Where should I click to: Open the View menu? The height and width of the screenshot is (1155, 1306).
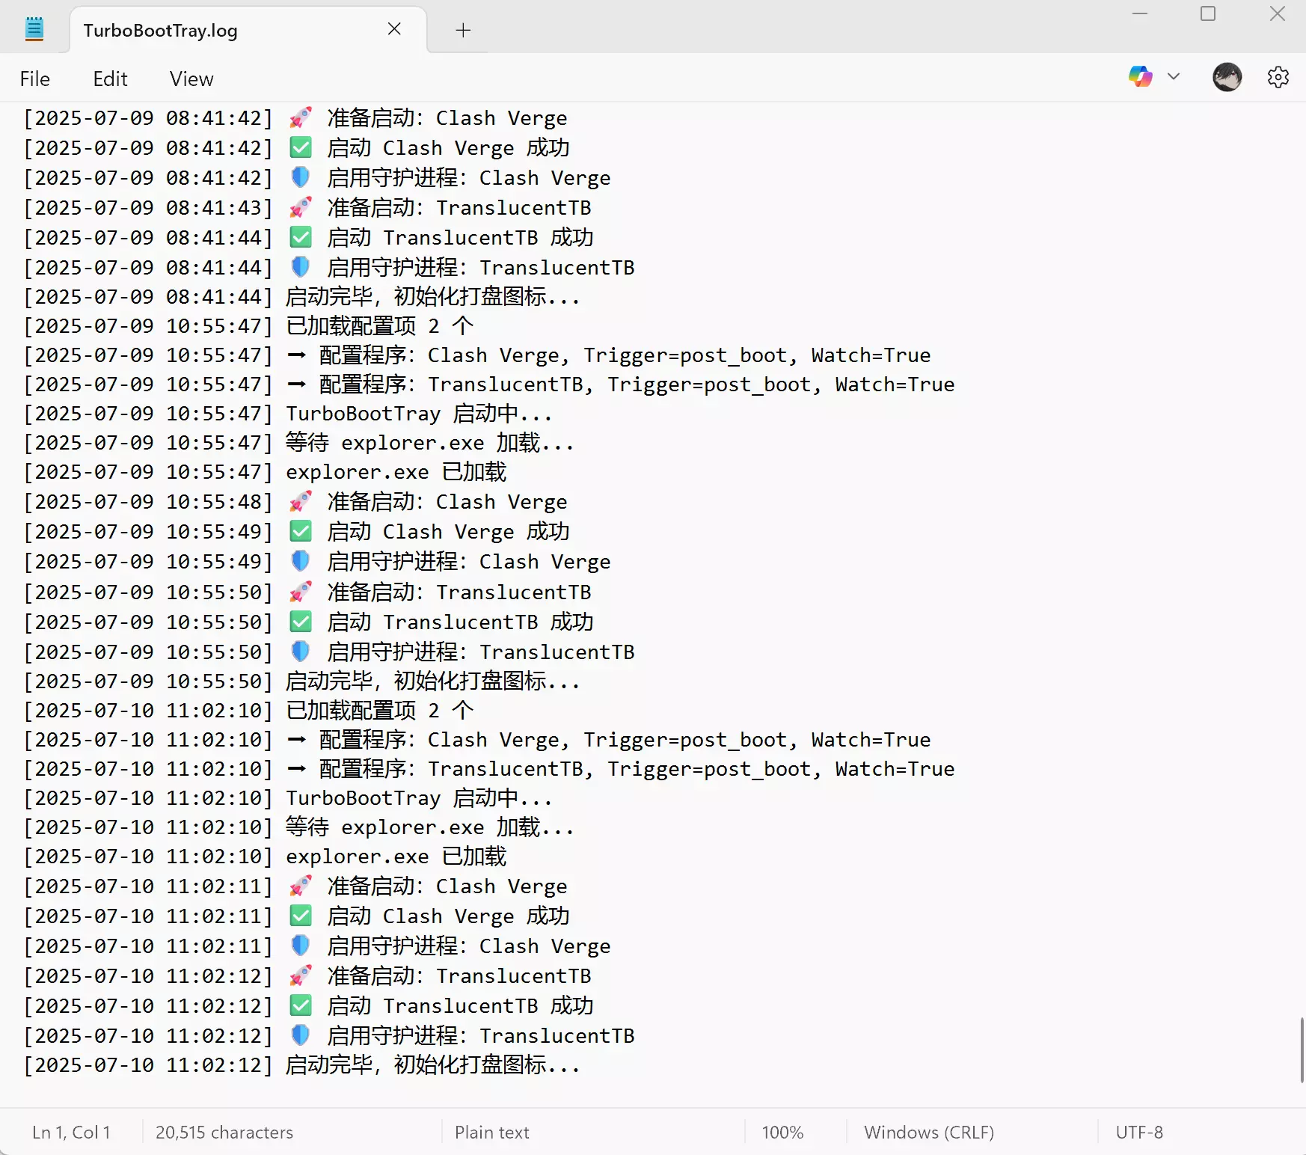coord(191,79)
